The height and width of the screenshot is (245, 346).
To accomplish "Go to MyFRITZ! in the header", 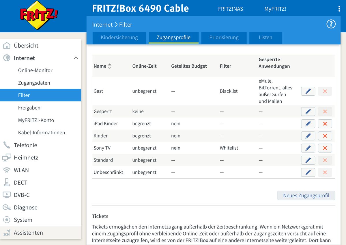I will point(275,9).
